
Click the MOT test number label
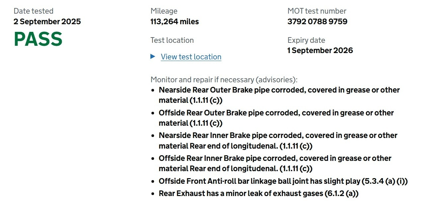pos(317,11)
